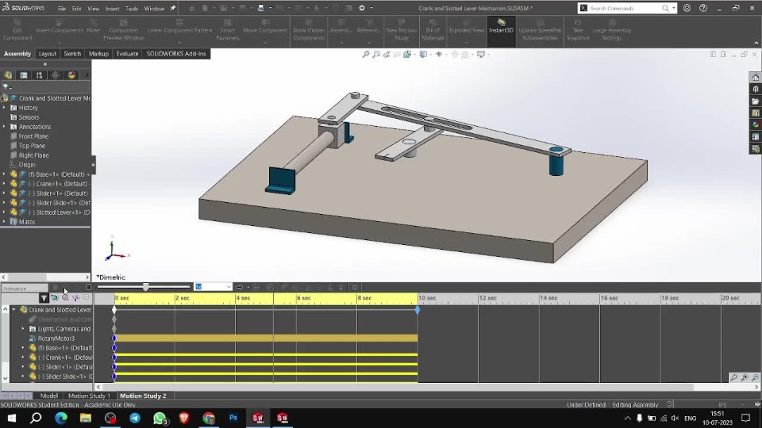This screenshot has width=762, height=428.
Task: Open the FeatureManager design tree tab icon
Action: coord(9,75)
